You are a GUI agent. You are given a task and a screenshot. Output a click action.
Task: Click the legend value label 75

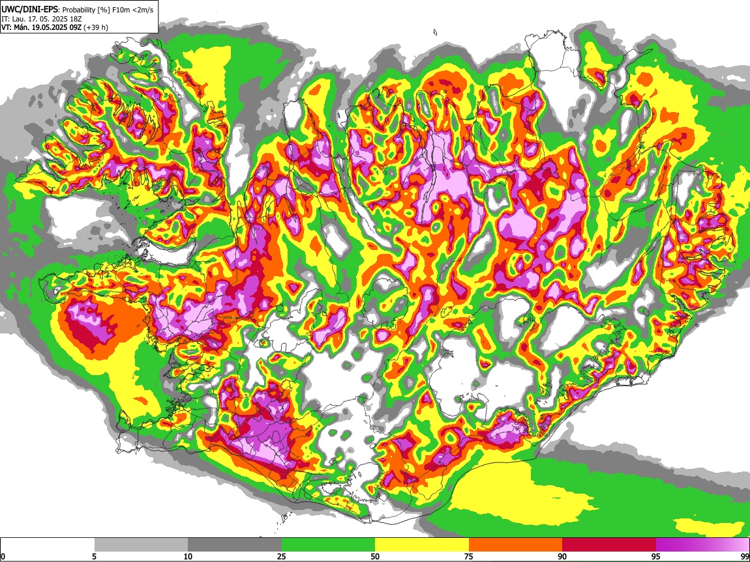pyautogui.click(x=469, y=557)
